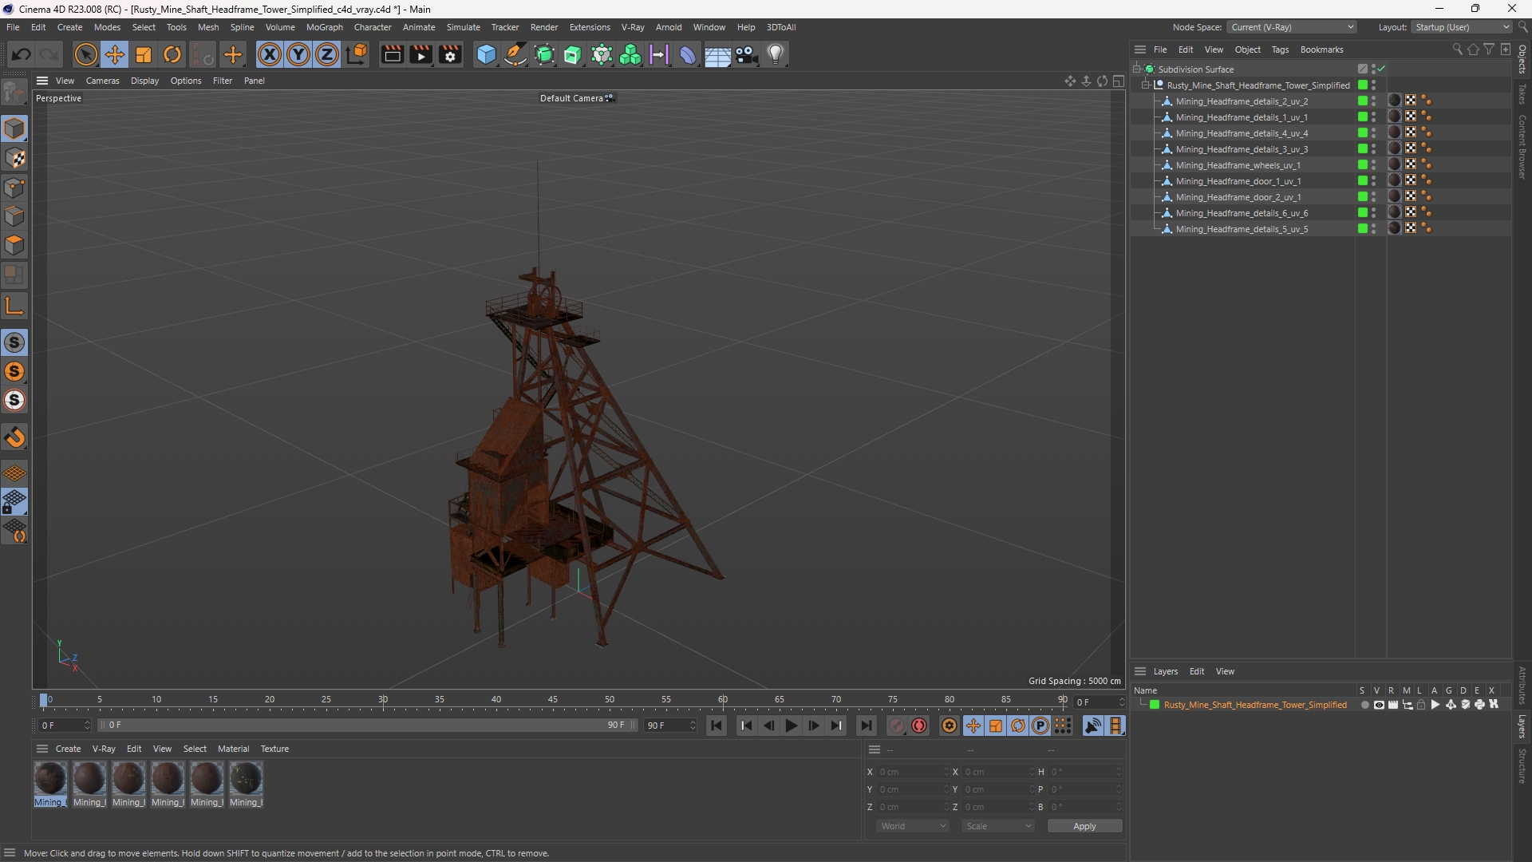Viewport: 1532px width, 862px height.
Task: Open the Layers panel Edit menu
Action: pyautogui.click(x=1197, y=671)
